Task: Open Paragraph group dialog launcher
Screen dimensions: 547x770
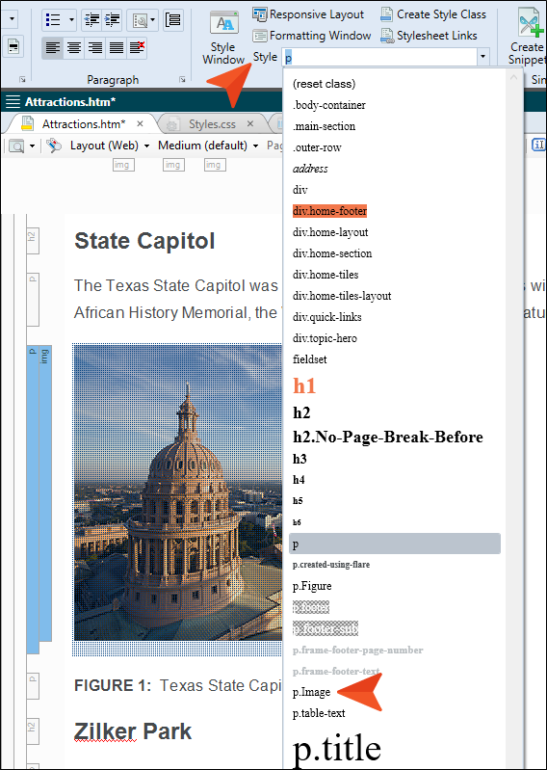Action: tap(182, 80)
